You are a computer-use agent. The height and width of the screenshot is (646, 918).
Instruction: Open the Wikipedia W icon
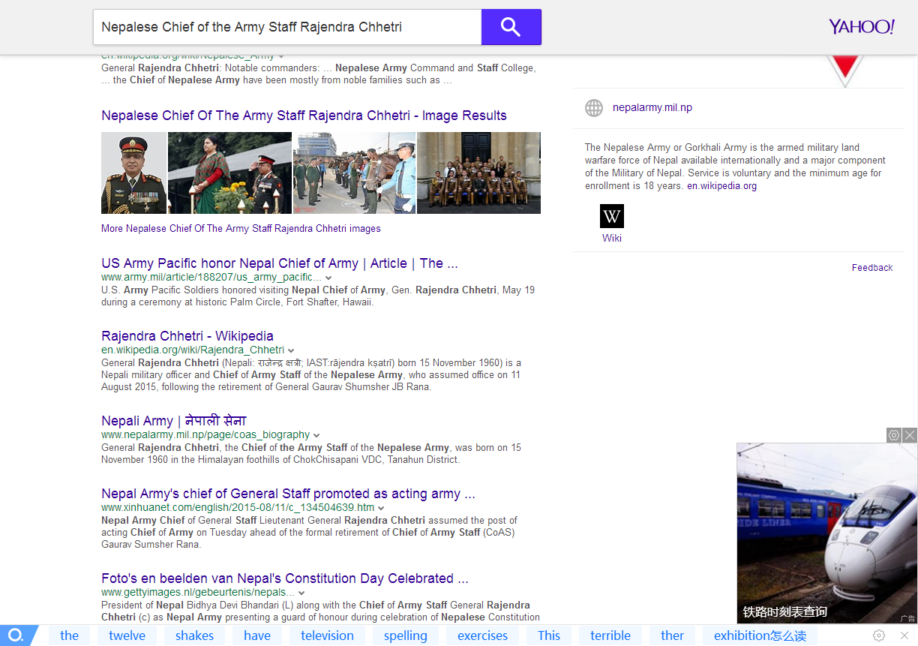pyautogui.click(x=612, y=216)
